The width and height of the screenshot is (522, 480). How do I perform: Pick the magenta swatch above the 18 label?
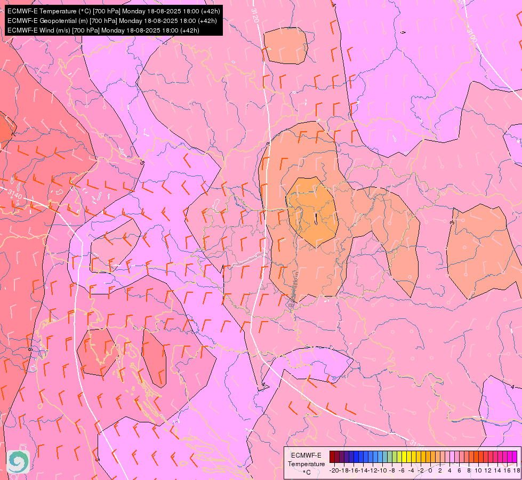(x=515, y=457)
